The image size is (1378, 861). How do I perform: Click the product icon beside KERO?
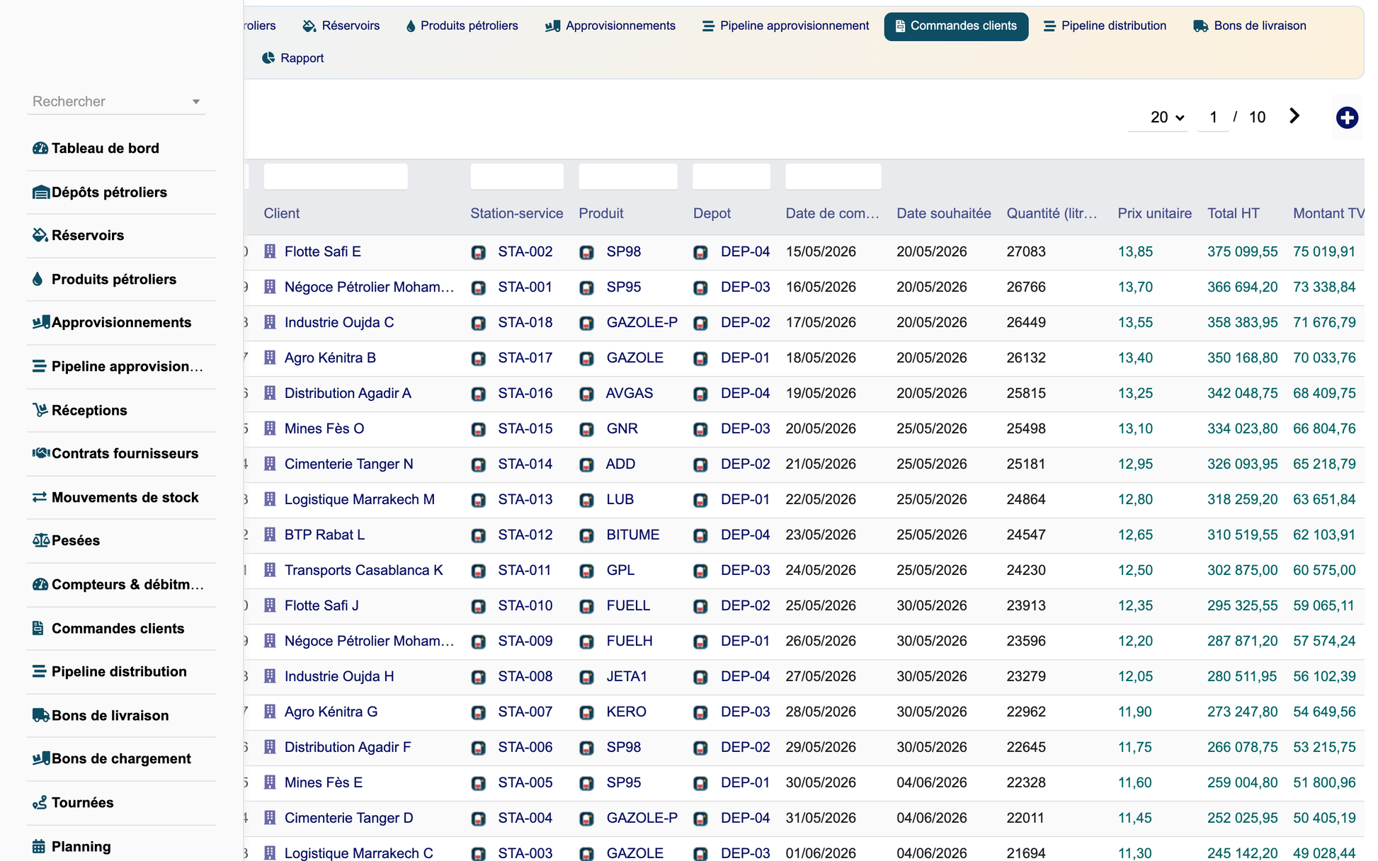coord(586,712)
